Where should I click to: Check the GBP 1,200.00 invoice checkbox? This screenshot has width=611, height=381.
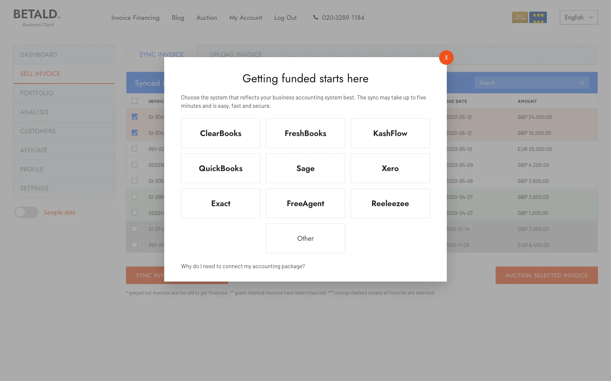(134, 213)
